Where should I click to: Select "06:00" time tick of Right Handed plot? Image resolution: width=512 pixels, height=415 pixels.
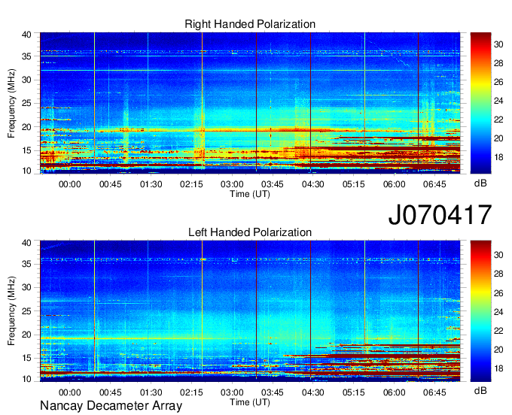[394, 184]
